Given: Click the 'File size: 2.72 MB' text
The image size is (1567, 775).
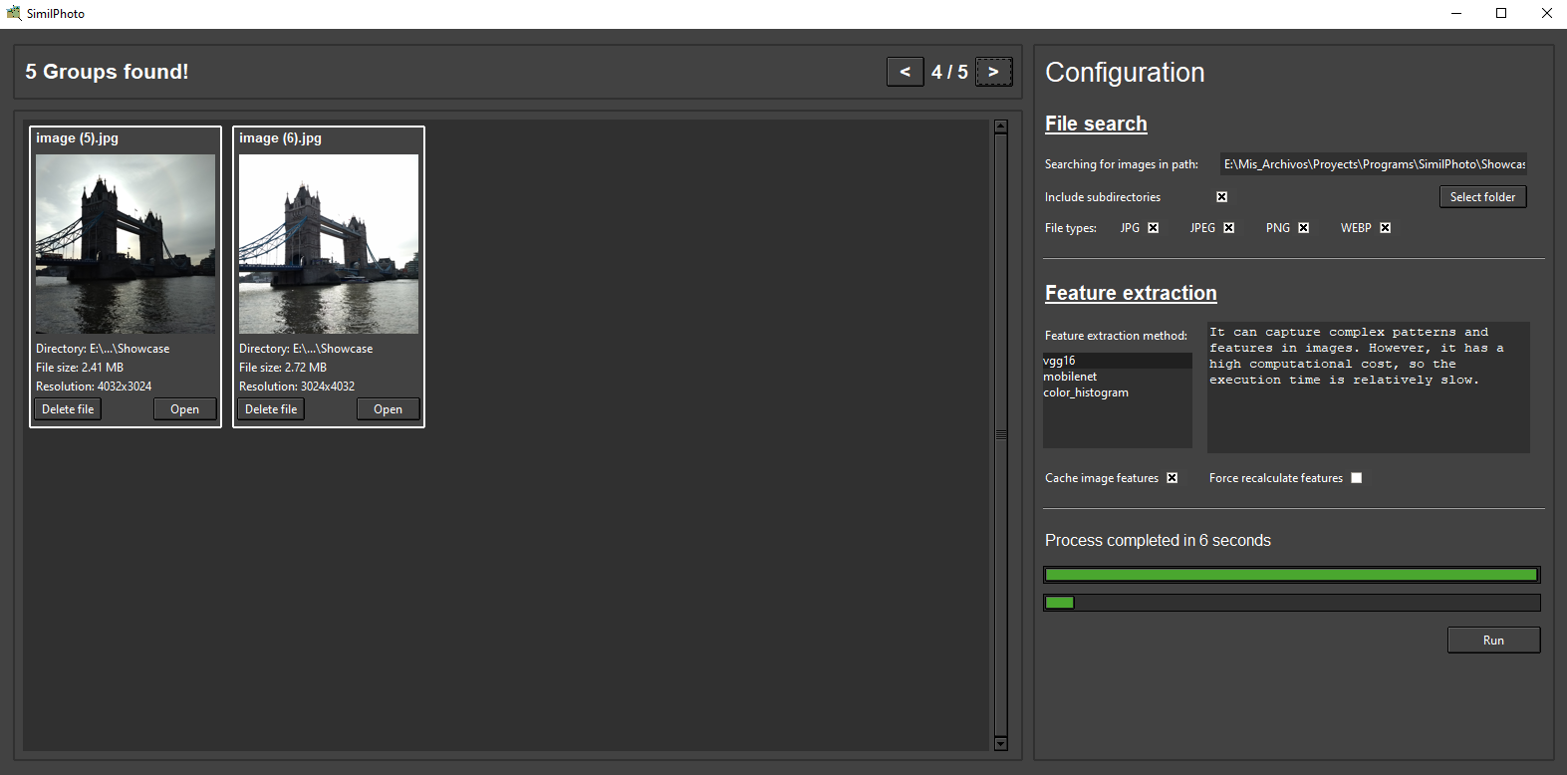Looking at the screenshot, I should coord(283,368).
